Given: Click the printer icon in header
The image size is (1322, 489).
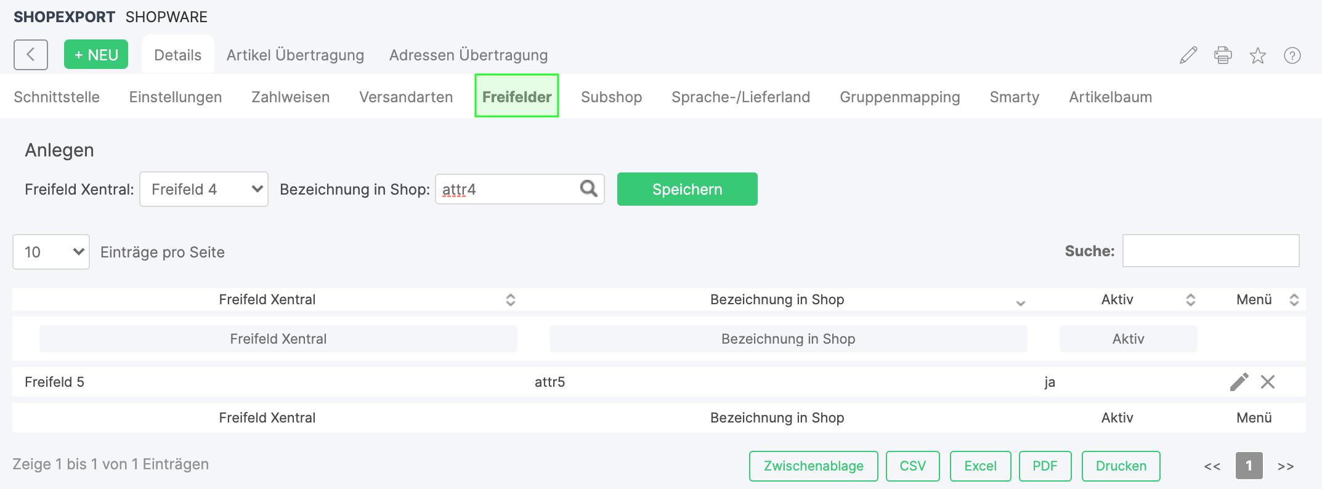Looking at the screenshot, I should (x=1223, y=55).
